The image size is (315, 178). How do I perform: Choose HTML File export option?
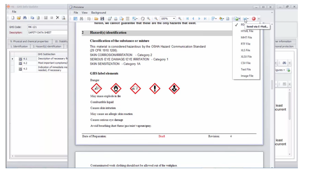[246, 31]
